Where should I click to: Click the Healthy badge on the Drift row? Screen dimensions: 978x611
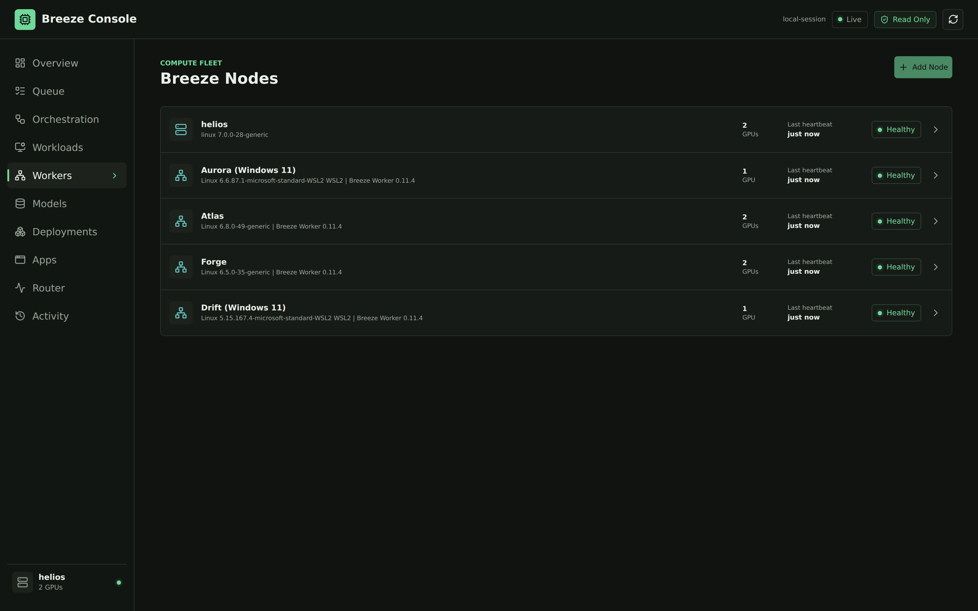[896, 313]
